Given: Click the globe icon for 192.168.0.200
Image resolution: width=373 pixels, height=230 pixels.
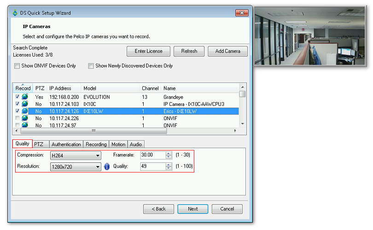Looking at the screenshot, I should click(24, 97).
